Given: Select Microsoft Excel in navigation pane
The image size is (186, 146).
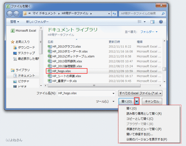Looking at the screenshot, I should click(x=23, y=30).
